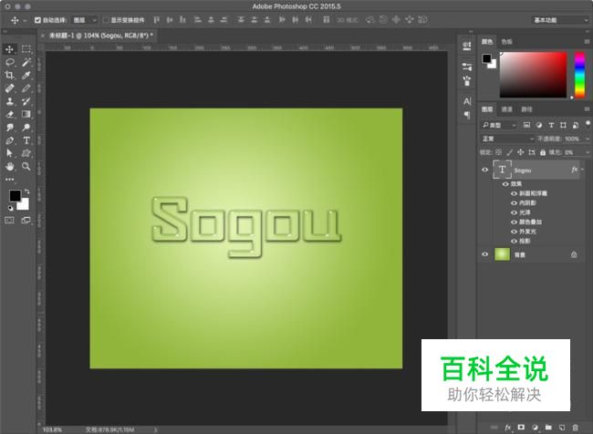Open the layer Opacity dropdown arrow
This screenshot has width=593, height=434.
click(x=588, y=139)
